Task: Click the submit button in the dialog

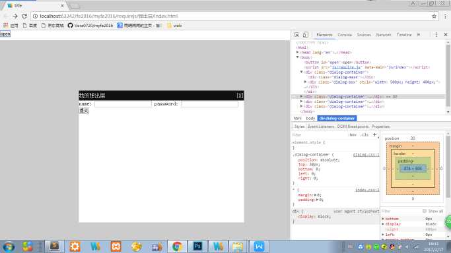Action: 84,111
